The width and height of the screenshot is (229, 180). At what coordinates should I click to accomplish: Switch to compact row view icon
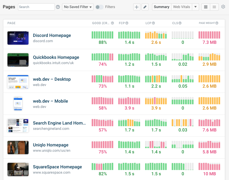(x=205, y=7)
